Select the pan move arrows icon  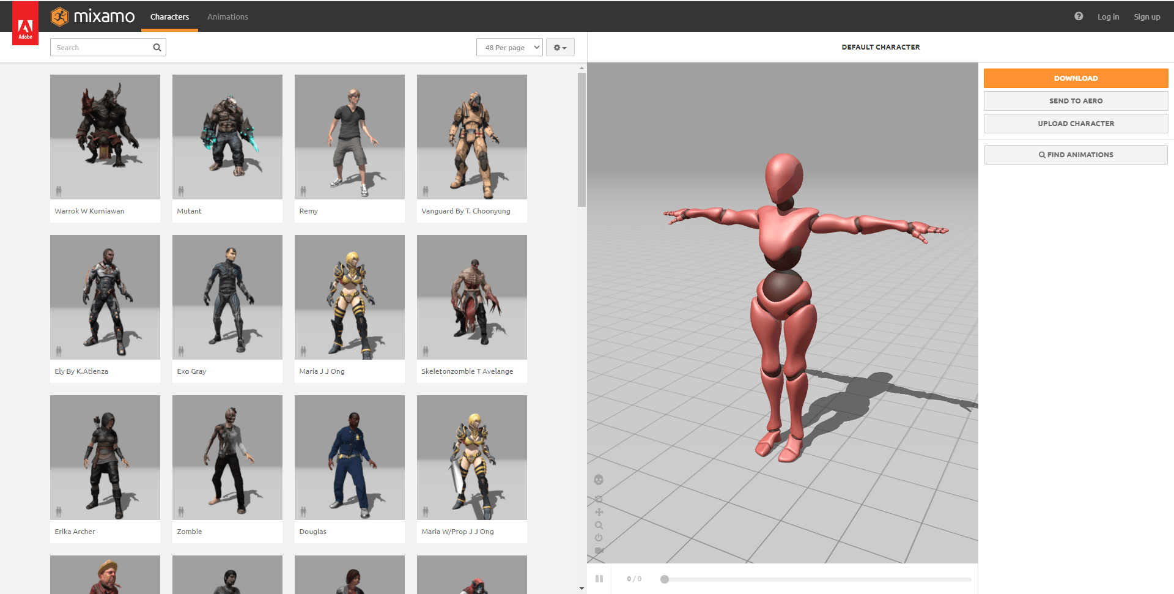(x=599, y=512)
